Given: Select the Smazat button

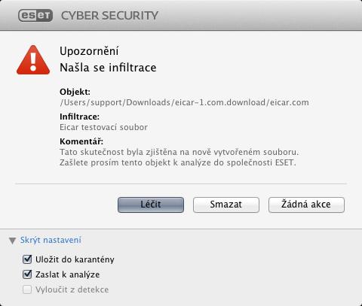Looking at the screenshot, I should tap(226, 205).
